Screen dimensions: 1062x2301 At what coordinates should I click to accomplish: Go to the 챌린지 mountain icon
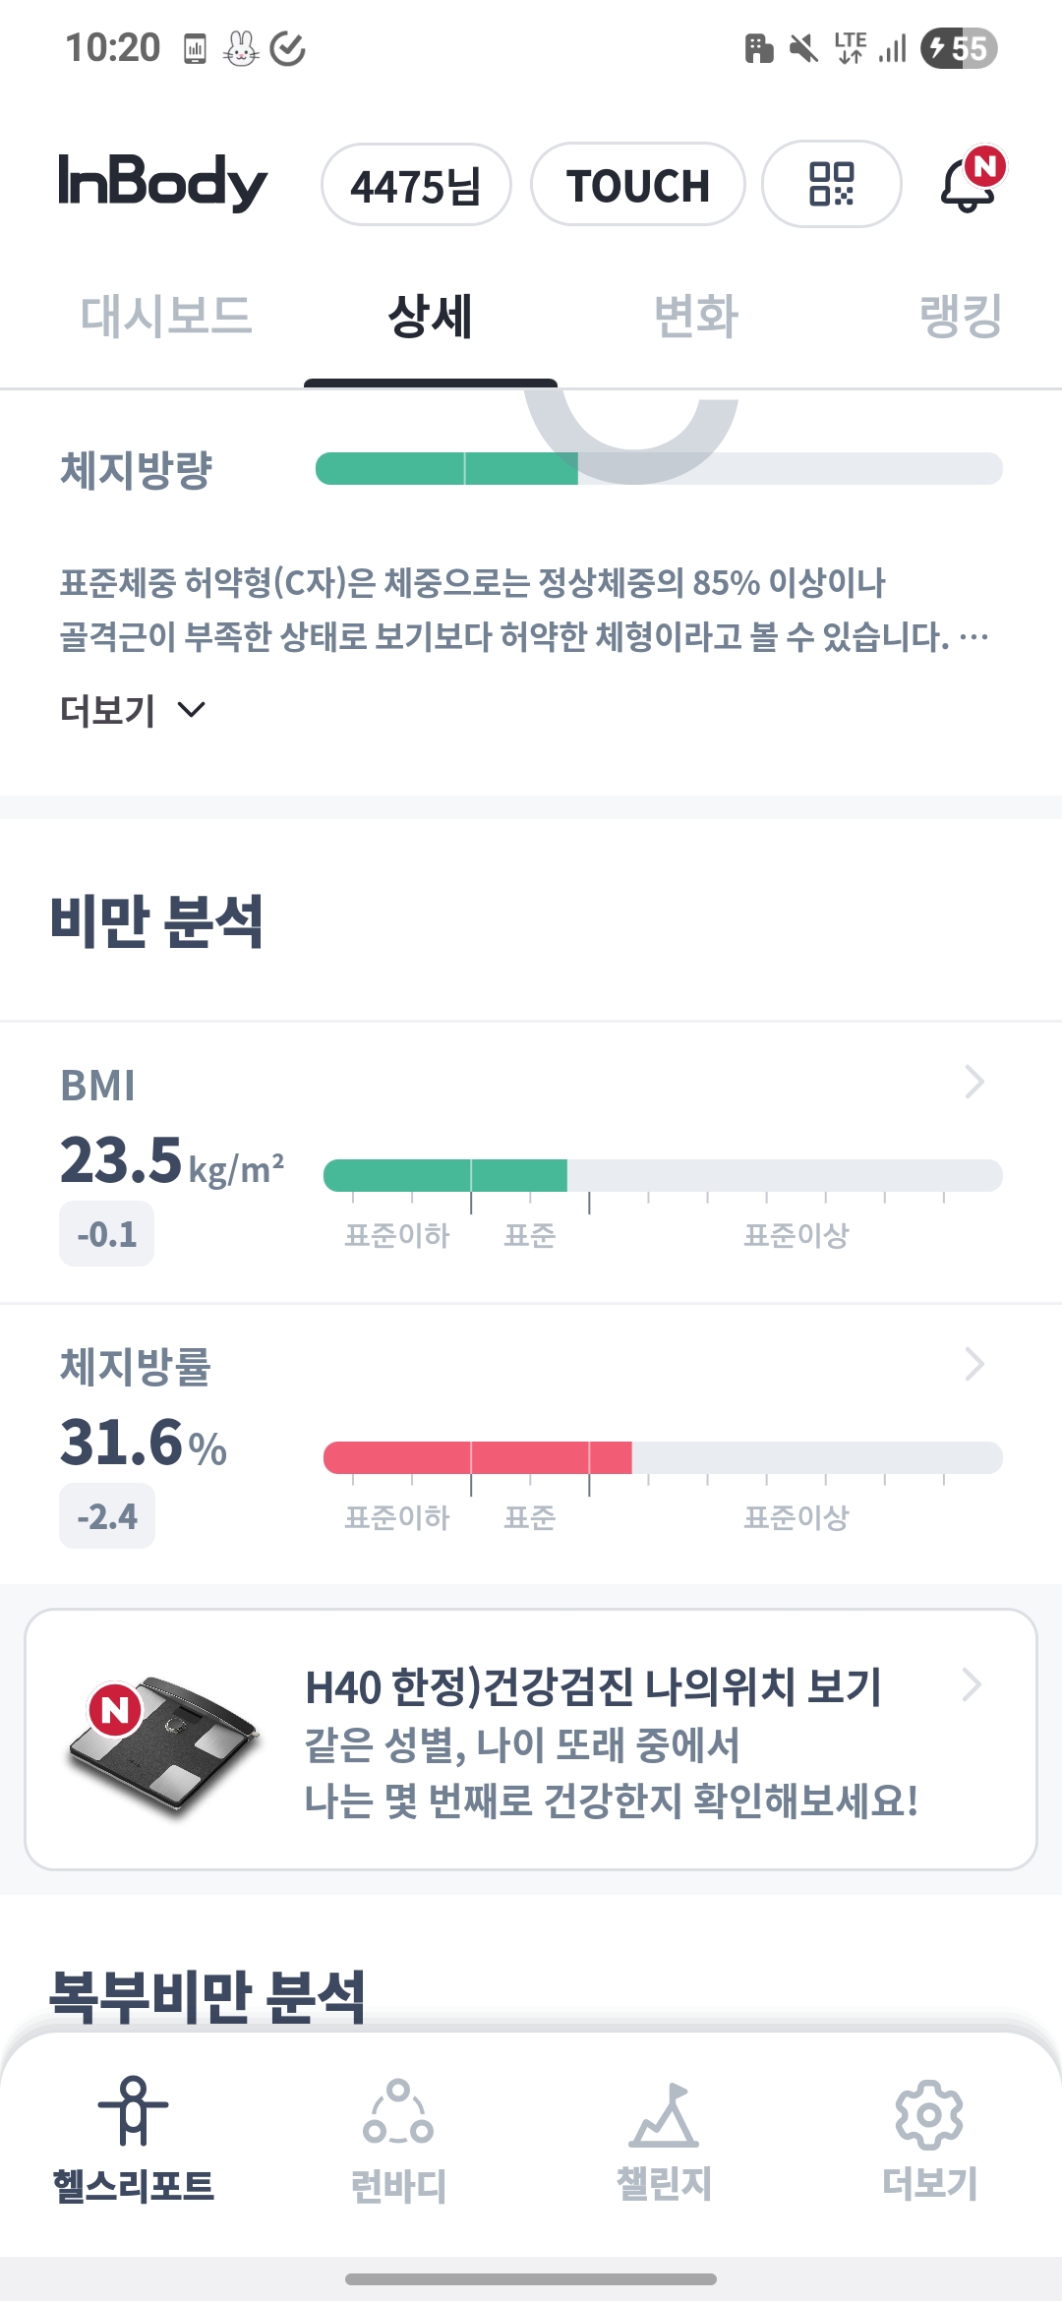click(x=664, y=2114)
